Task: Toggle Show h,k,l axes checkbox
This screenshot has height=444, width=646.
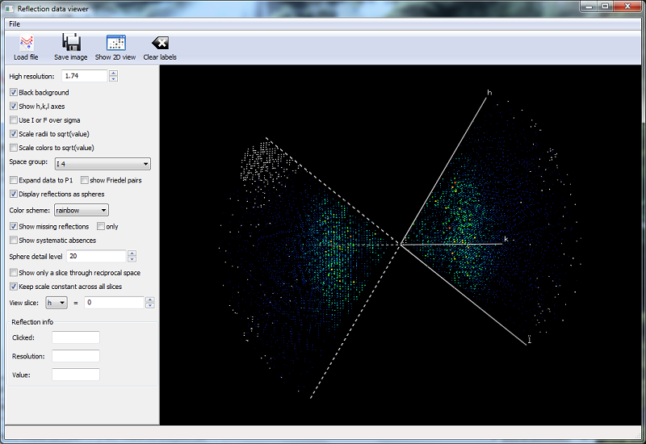Action: pyautogui.click(x=14, y=107)
